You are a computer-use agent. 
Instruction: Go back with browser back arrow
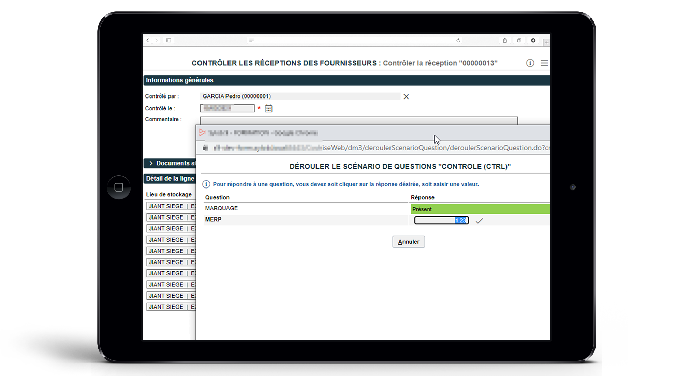pyautogui.click(x=148, y=40)
